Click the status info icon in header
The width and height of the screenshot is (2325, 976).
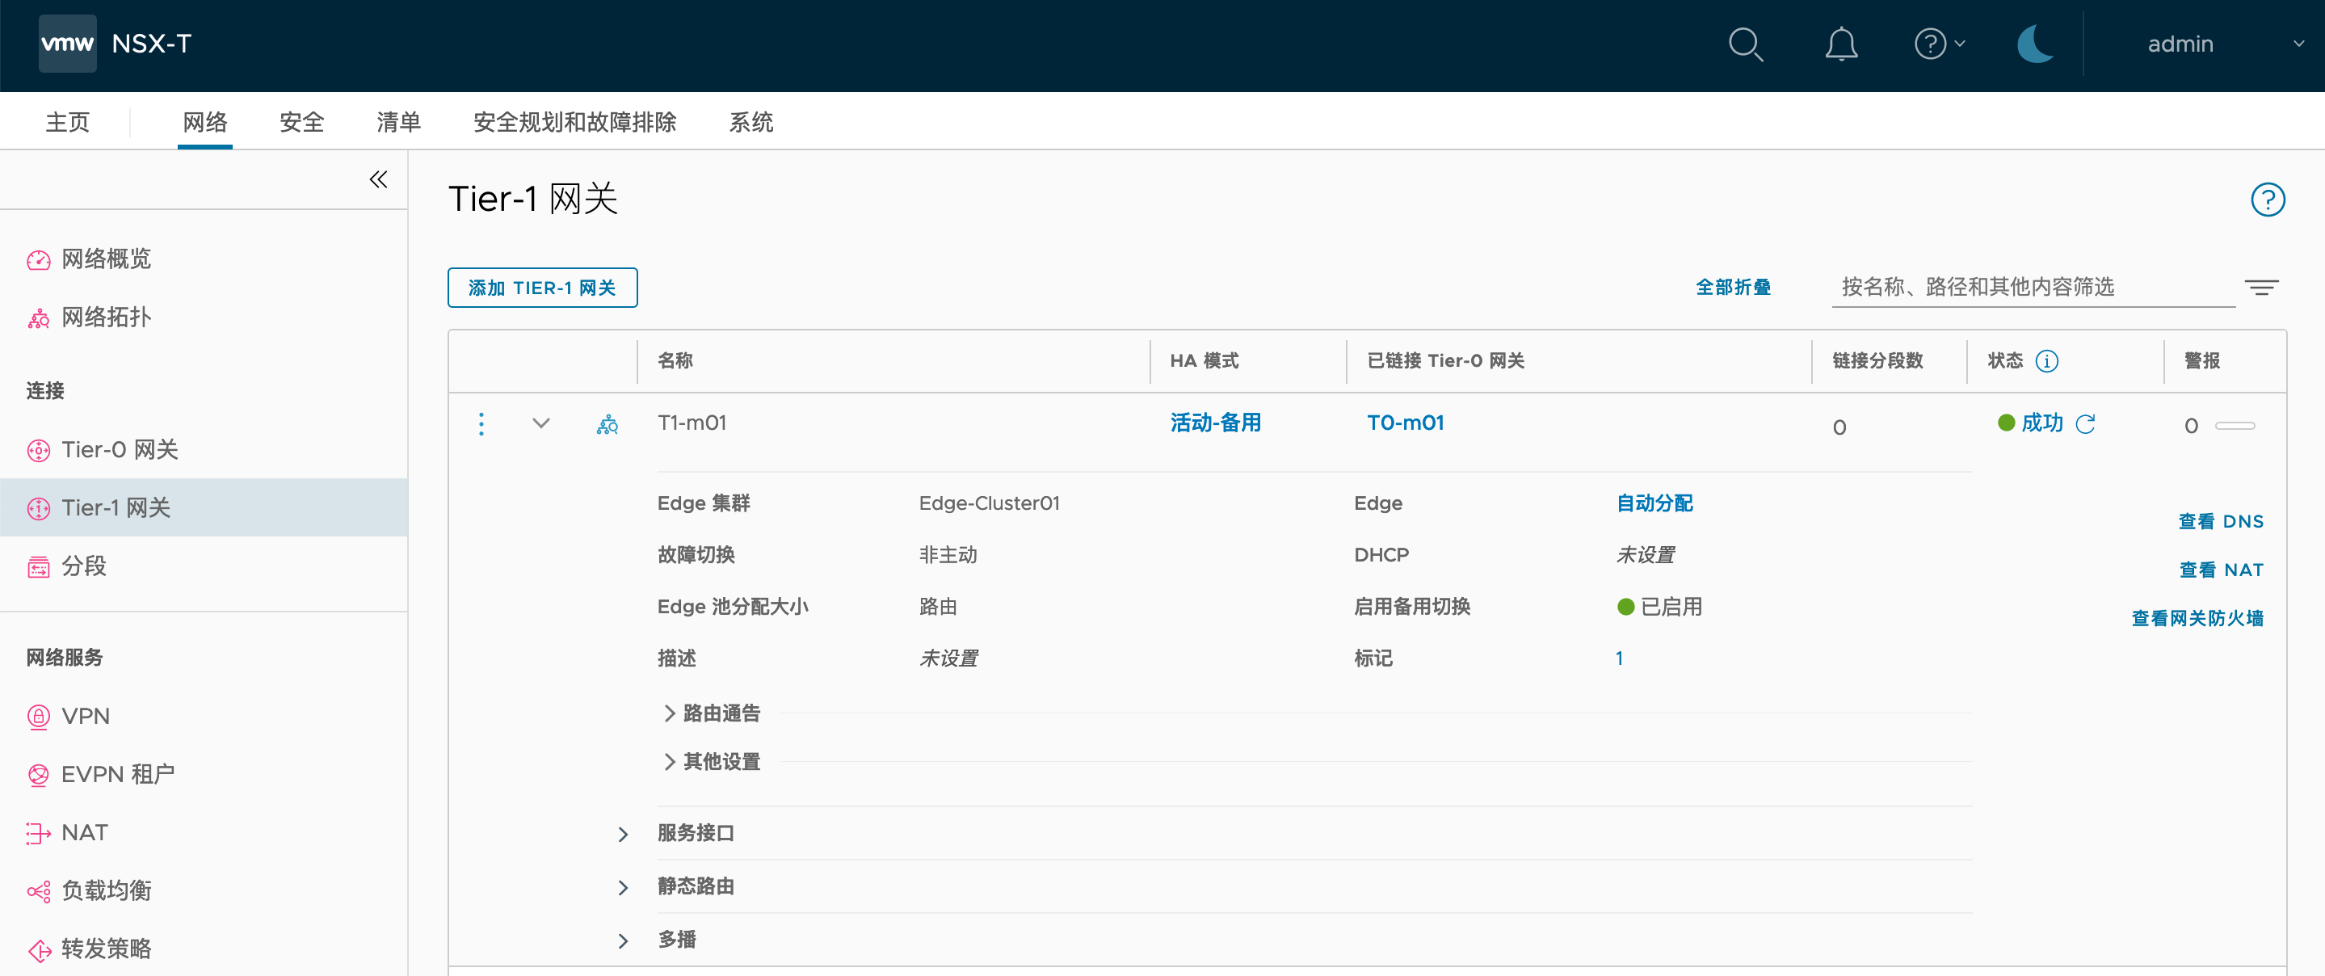pyautogui.click(x=2047, y=361)
